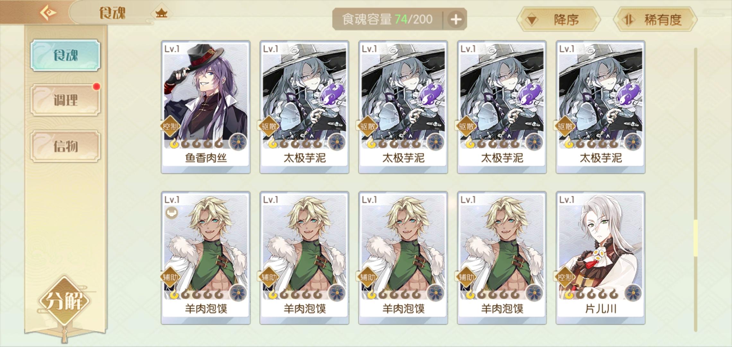Switch to the 调理 side tab

coord(65,100)
